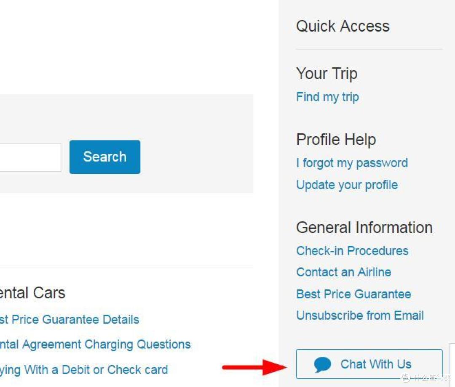
Task: Click the Profile Help section heading
Action: coord(336,139)
